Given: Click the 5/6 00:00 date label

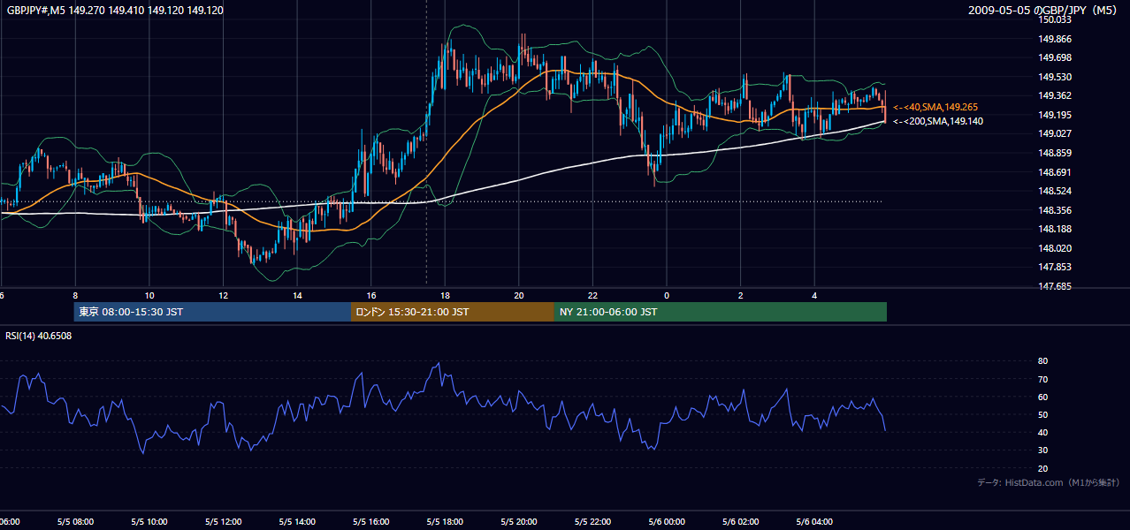Looking at the screenshot, I should pos(667,522).
